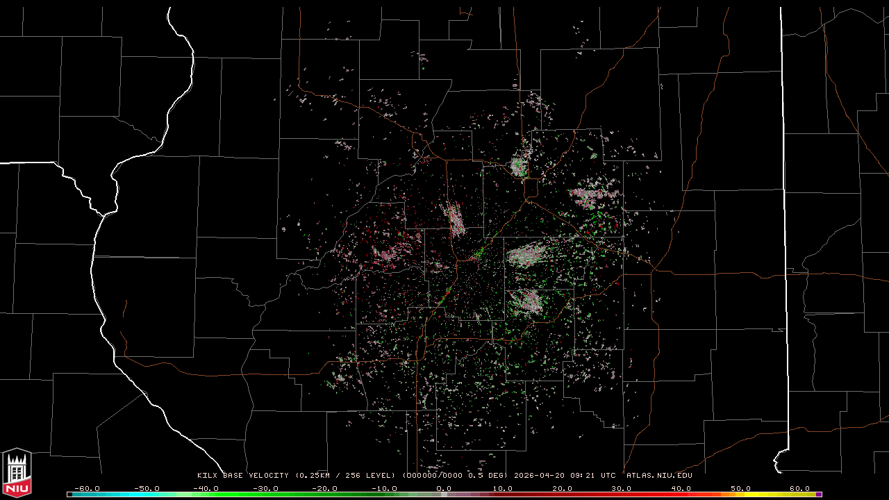Screen dimensions: 889x500
Task: Click the 0.0 label on velocity scale
Action: (444, 488)
